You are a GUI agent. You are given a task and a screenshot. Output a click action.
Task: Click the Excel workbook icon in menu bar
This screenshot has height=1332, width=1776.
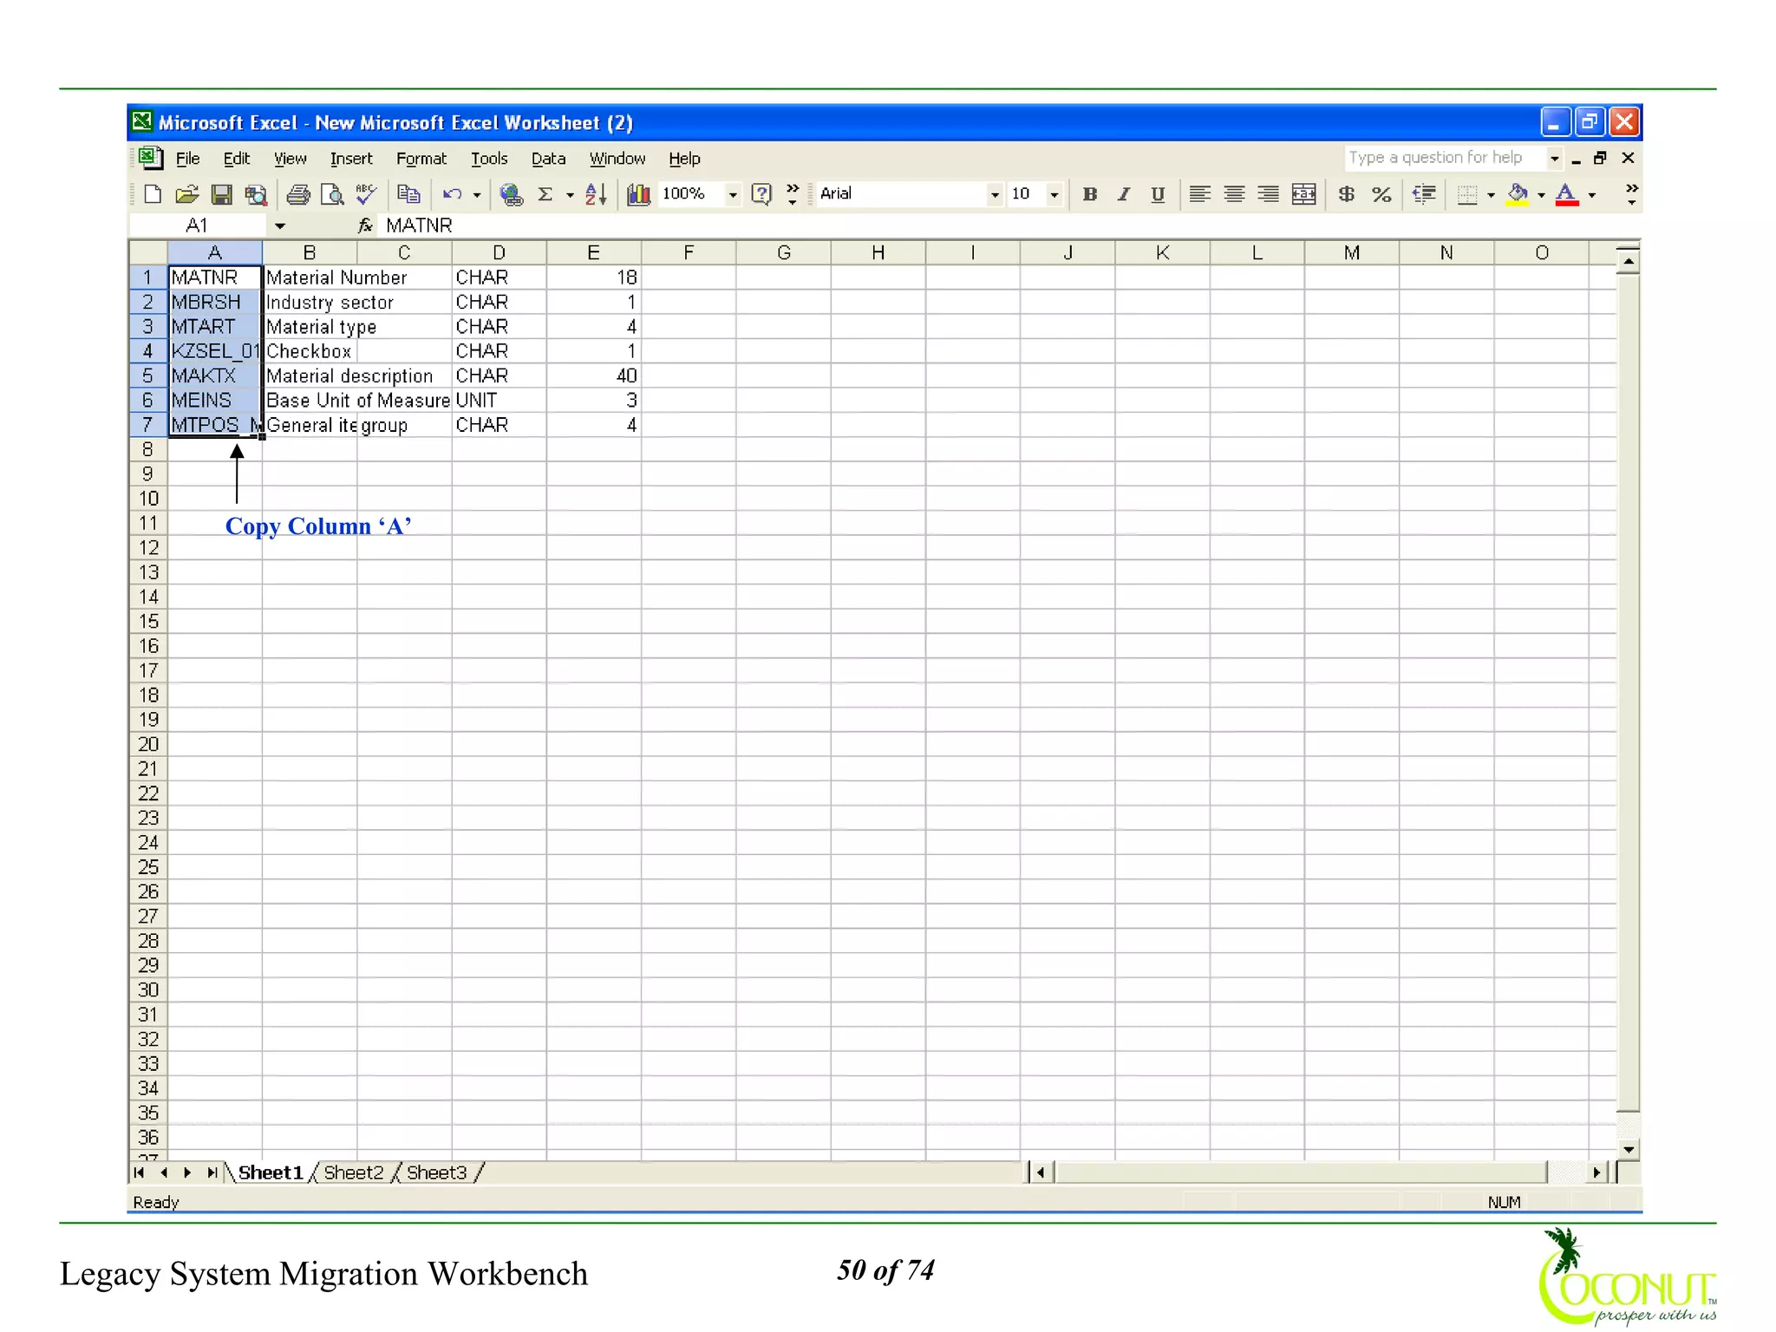151,158
